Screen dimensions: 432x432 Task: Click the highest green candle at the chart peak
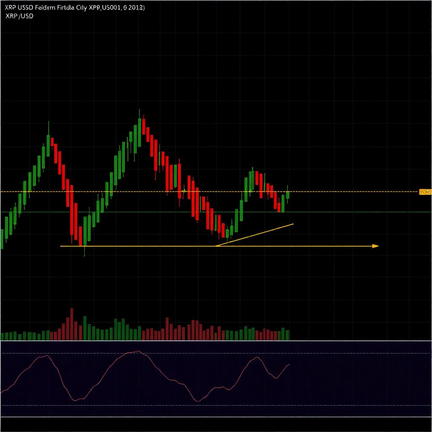[x=139, y=132]
